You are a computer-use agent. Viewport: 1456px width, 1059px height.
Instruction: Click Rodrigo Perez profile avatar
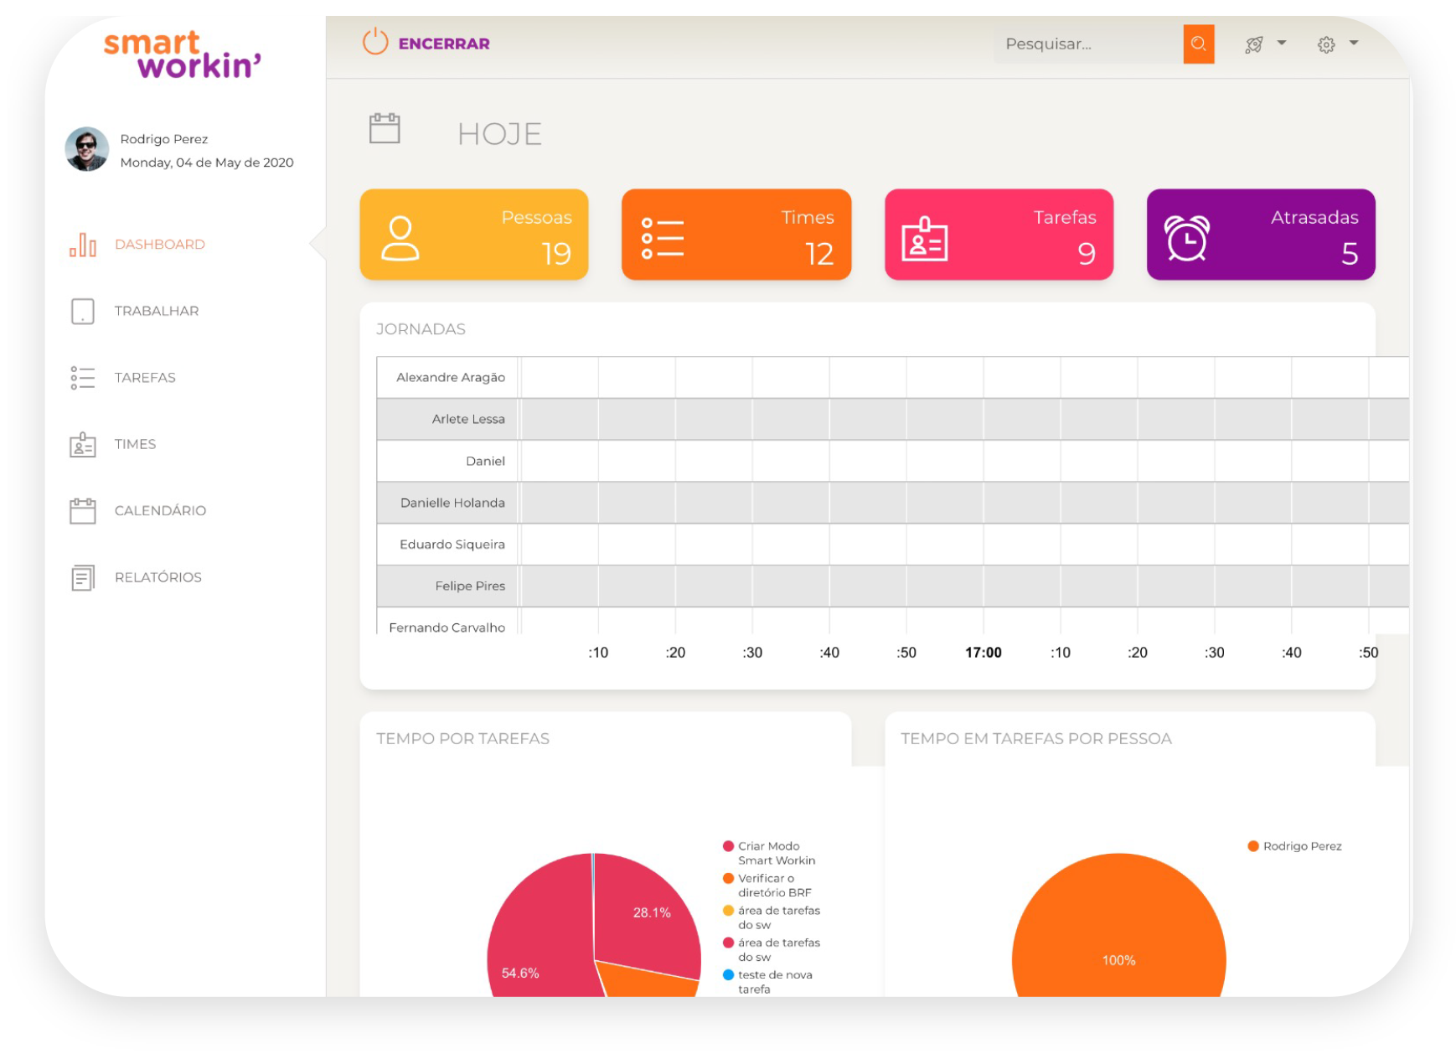[87, 150]
